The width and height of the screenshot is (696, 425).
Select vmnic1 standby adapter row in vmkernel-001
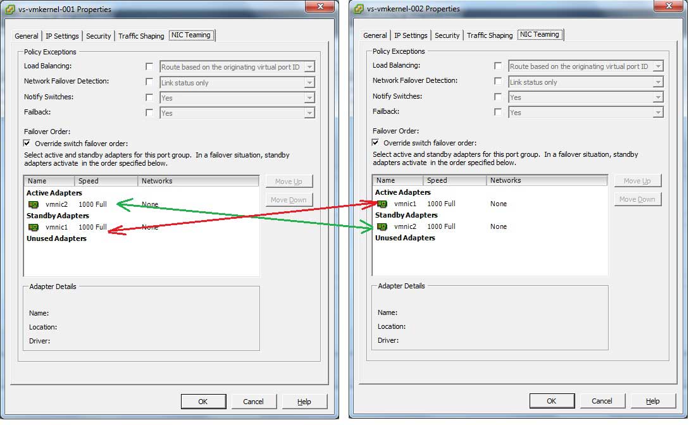coord(141,227)
